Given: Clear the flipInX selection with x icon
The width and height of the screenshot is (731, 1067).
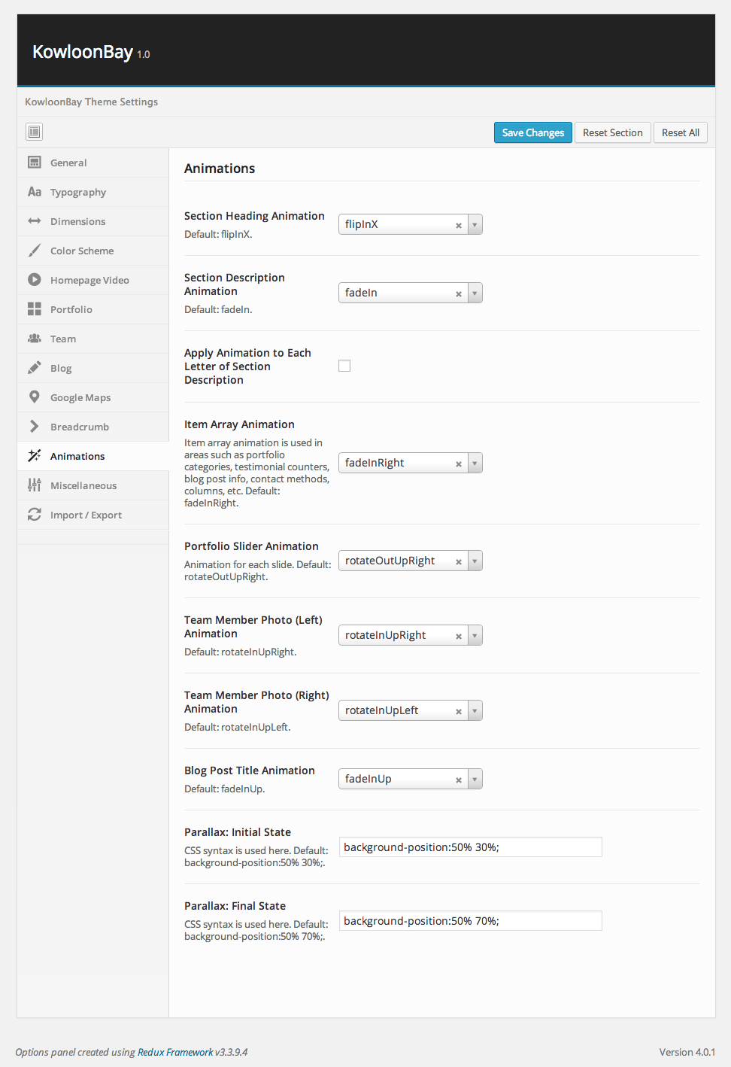Looking at the screenshot, I should [x=458, y=225].
